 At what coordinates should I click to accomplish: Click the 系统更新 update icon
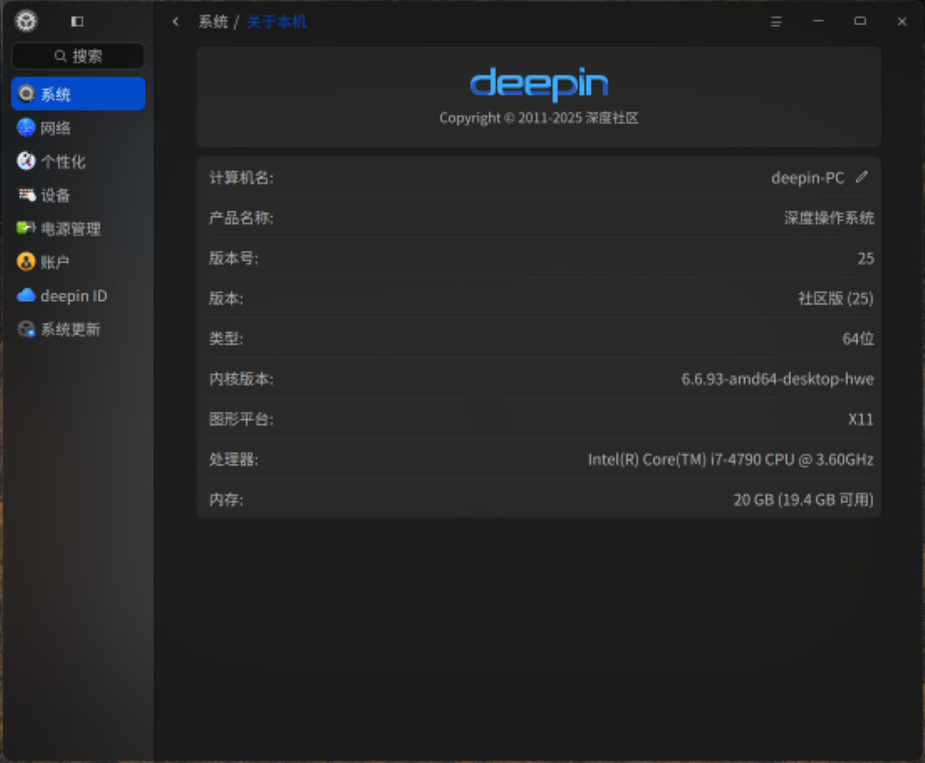coord(27,329)
